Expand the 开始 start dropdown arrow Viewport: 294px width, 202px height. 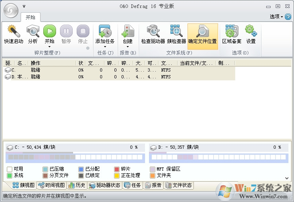(50, 47)
